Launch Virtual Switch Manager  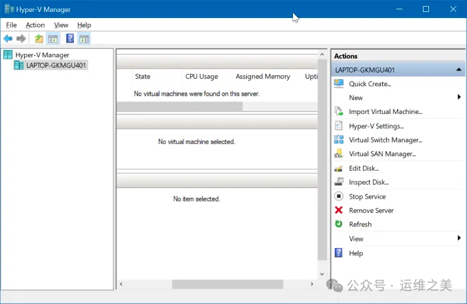tap(385, 140)
